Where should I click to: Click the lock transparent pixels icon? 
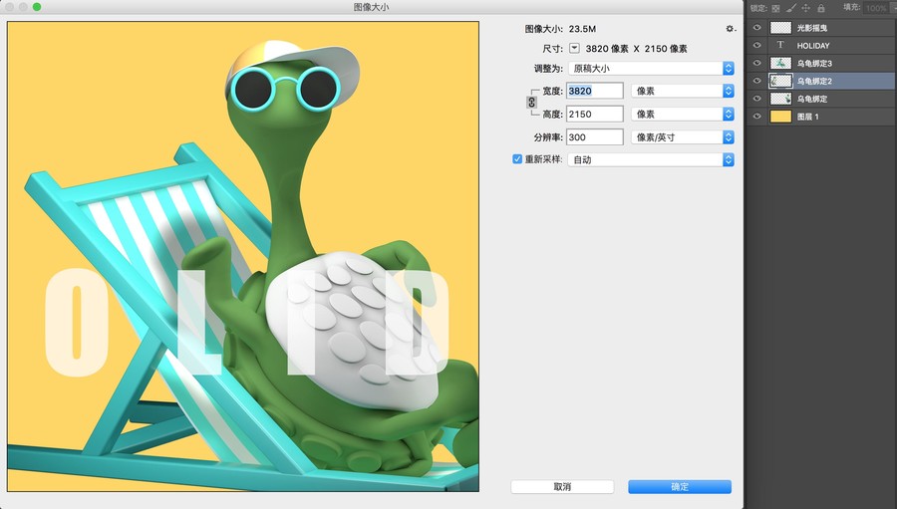tap(775, 8)
